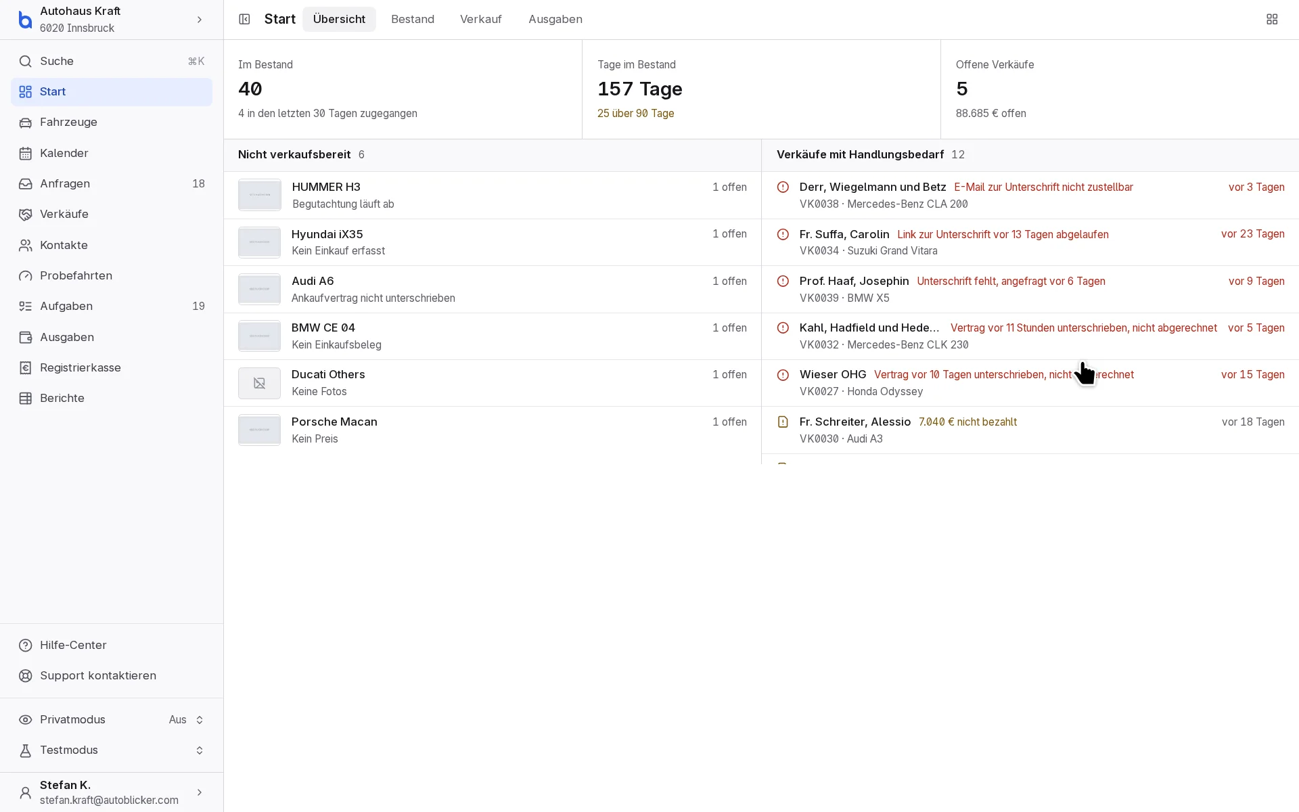
Task: Open the HUMMER H3 vehicle thumbnail
Action: pyautogui.click(x=260, y=195)
